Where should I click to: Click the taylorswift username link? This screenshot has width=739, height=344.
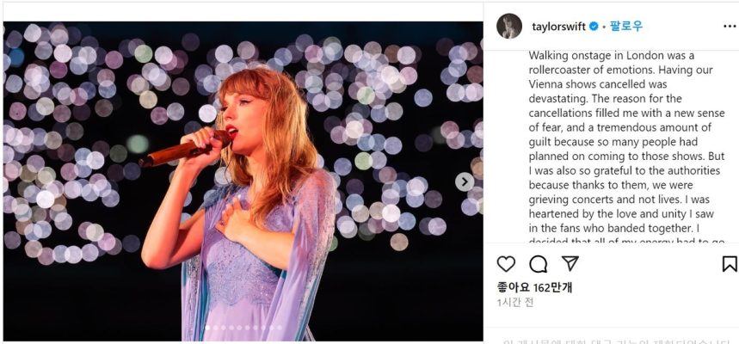click(x=557, y=27)
